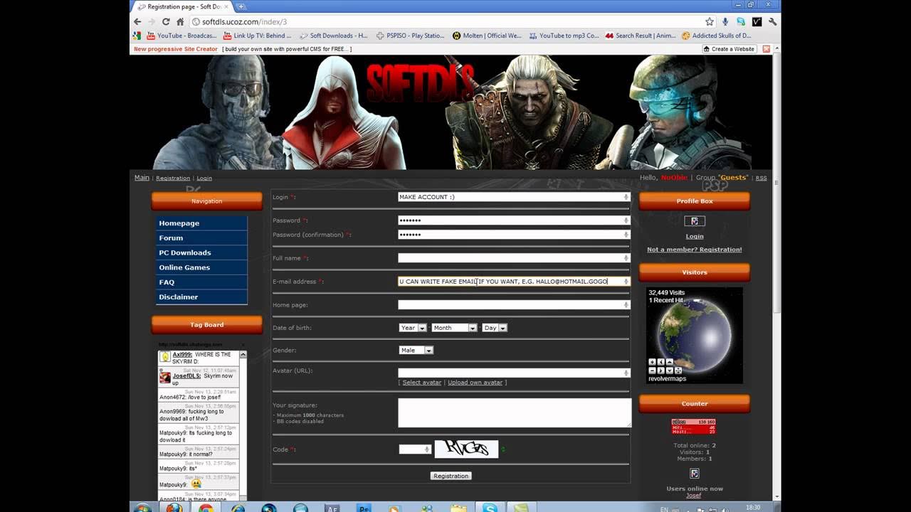The image size is (911, 512).
Task: Close the Registration page tab
Action: [x=226, y=6]
